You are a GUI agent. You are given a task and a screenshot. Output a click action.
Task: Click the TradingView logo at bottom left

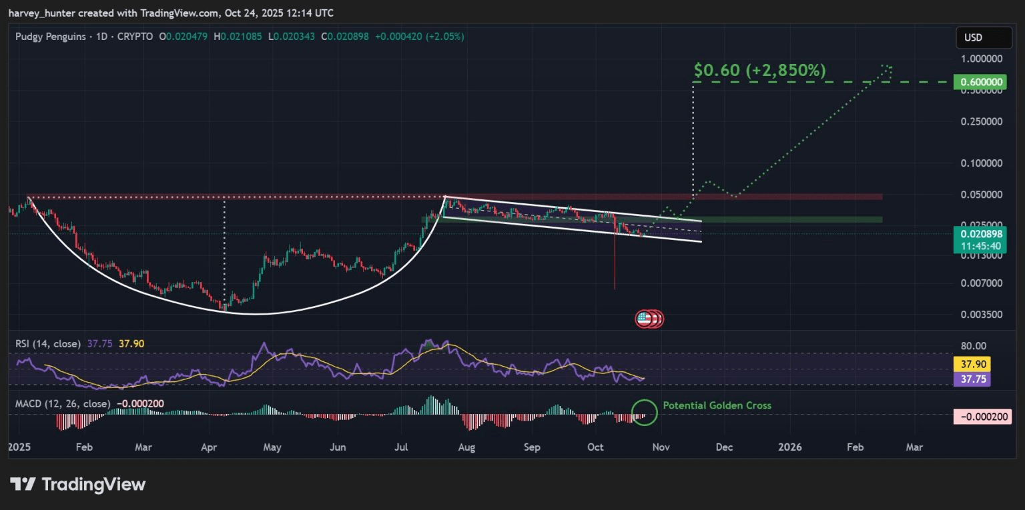click(78, 484)
